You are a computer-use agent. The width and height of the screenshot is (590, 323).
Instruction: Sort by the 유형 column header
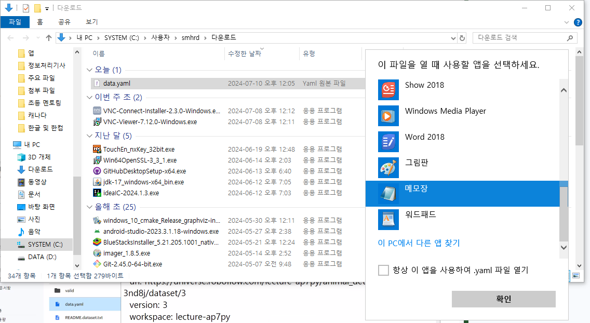(309, 54)
